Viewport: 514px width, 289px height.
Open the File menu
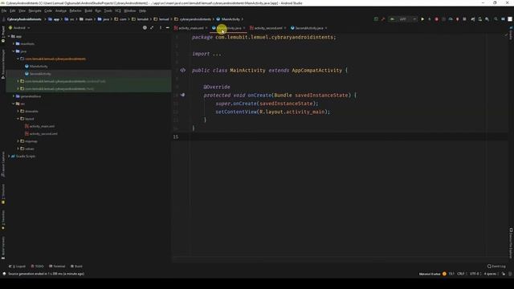coord(4,10)
